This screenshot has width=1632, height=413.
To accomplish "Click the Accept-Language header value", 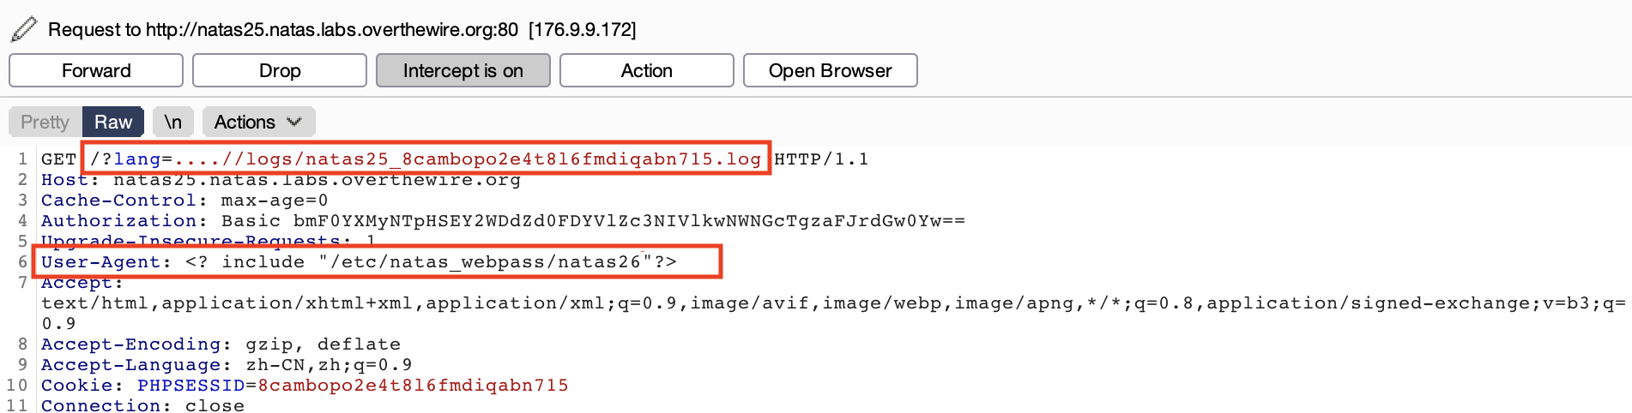I will [329, 365].
